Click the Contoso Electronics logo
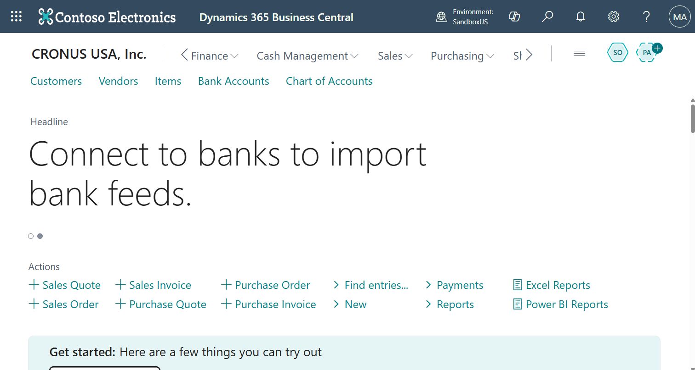Image resolution: width=695 pixels, height=370 pixels. [x=107, y=17]
